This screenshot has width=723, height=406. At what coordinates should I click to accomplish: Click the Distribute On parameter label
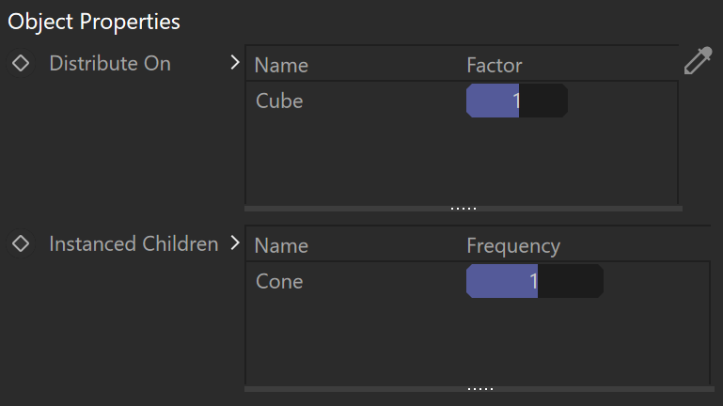(110, 63)
